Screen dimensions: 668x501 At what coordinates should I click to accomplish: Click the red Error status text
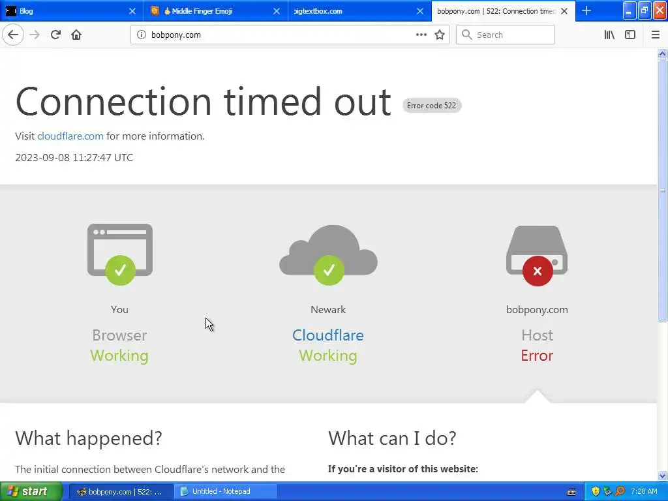pyautogui.click(x=537, y=356)
